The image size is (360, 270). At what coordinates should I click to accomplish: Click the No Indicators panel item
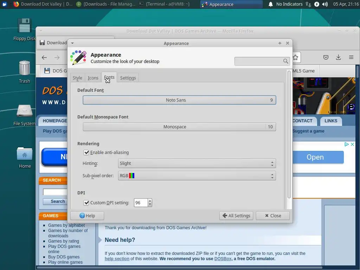pos(289,4)
